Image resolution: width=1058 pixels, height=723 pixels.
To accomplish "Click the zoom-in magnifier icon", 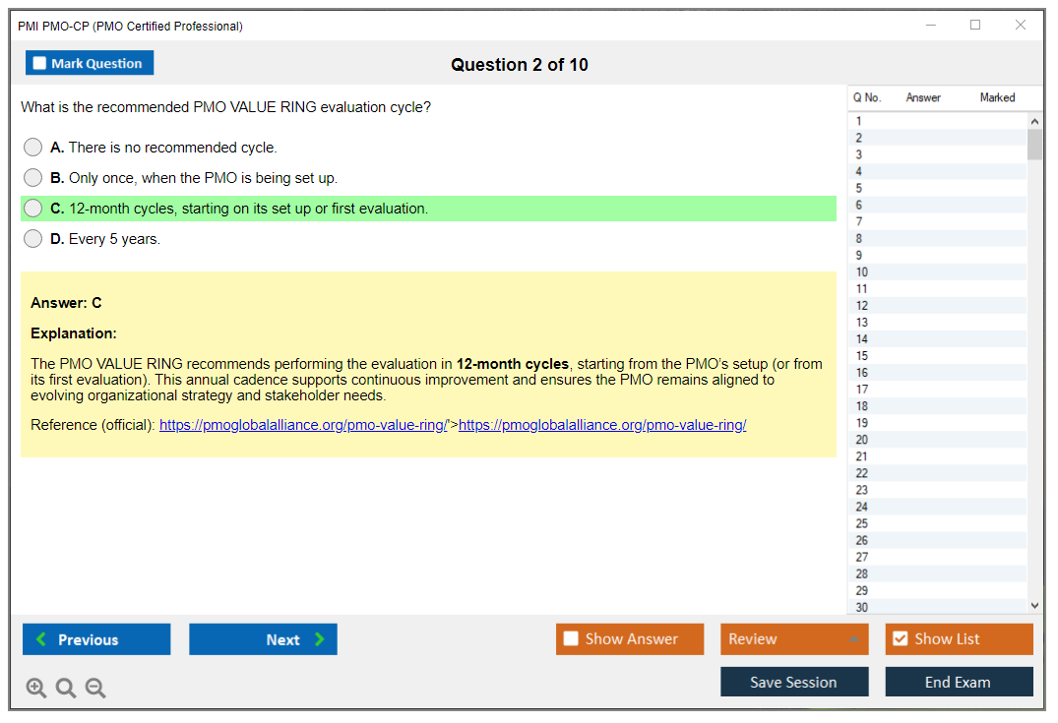I will point(36,688).
